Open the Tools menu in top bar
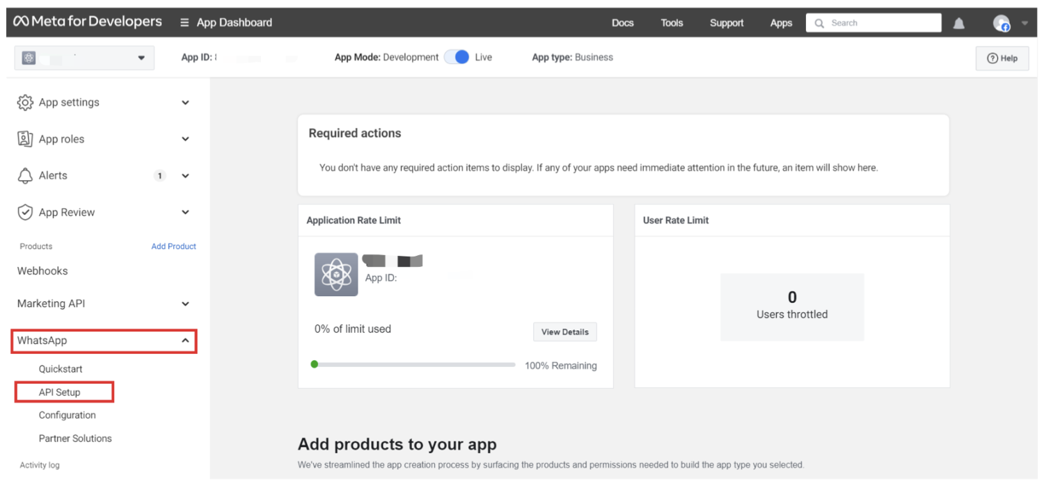Screen dimensions: 1044x488 [x=672, y=23]
